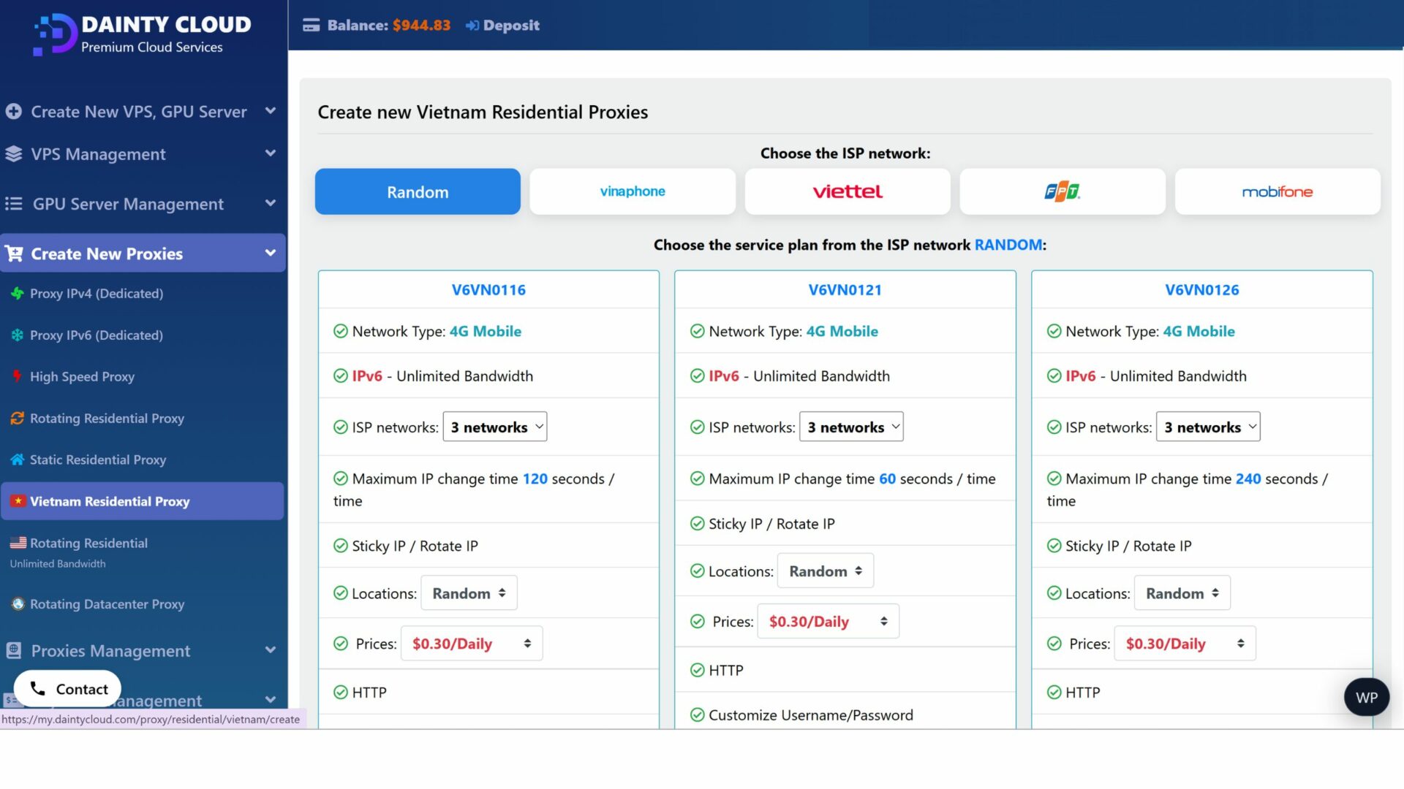
Task: Click the V6VN0121 plan title
Action: coord(845,290)
